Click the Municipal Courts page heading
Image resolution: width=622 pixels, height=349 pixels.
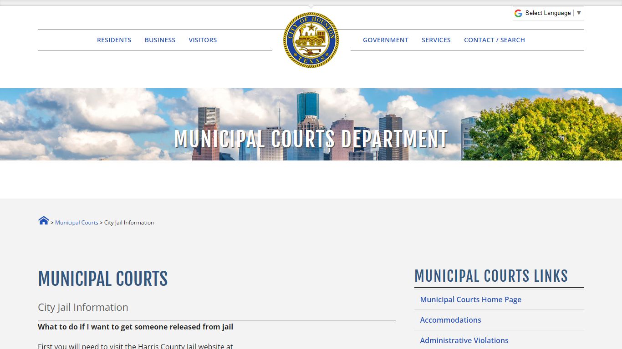pyautogui.click(x=103, y=279)
